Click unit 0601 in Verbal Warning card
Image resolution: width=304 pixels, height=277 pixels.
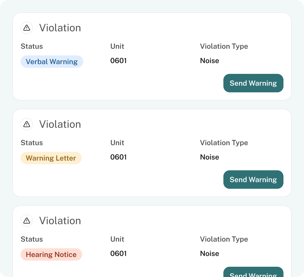(118, 61)
